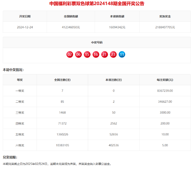Click the 每注奖额(元) column header
Screen dimensions: 191x173
165,80
